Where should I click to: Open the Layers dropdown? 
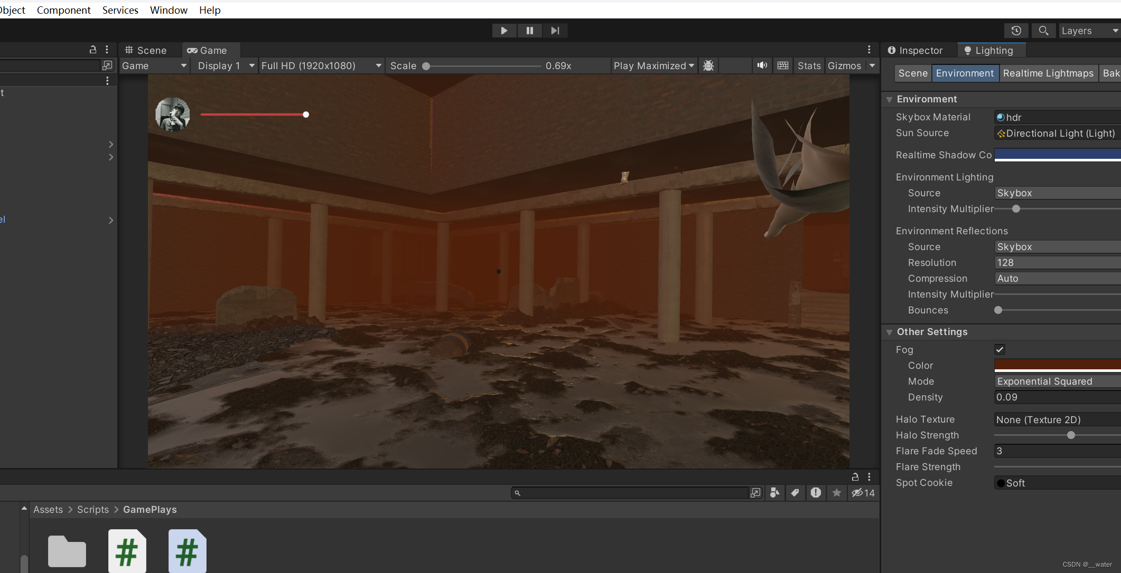[1088, 30]
